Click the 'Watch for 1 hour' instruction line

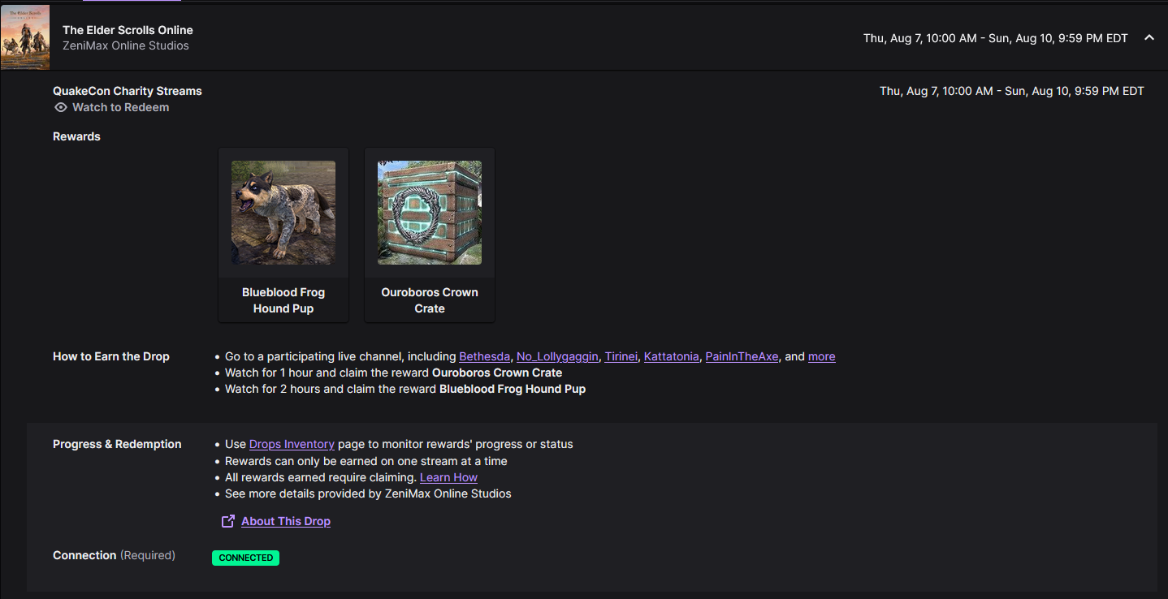[x=393, y=373]
